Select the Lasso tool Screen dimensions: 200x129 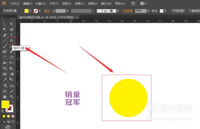pyautogui.click(x=11, y=29)
